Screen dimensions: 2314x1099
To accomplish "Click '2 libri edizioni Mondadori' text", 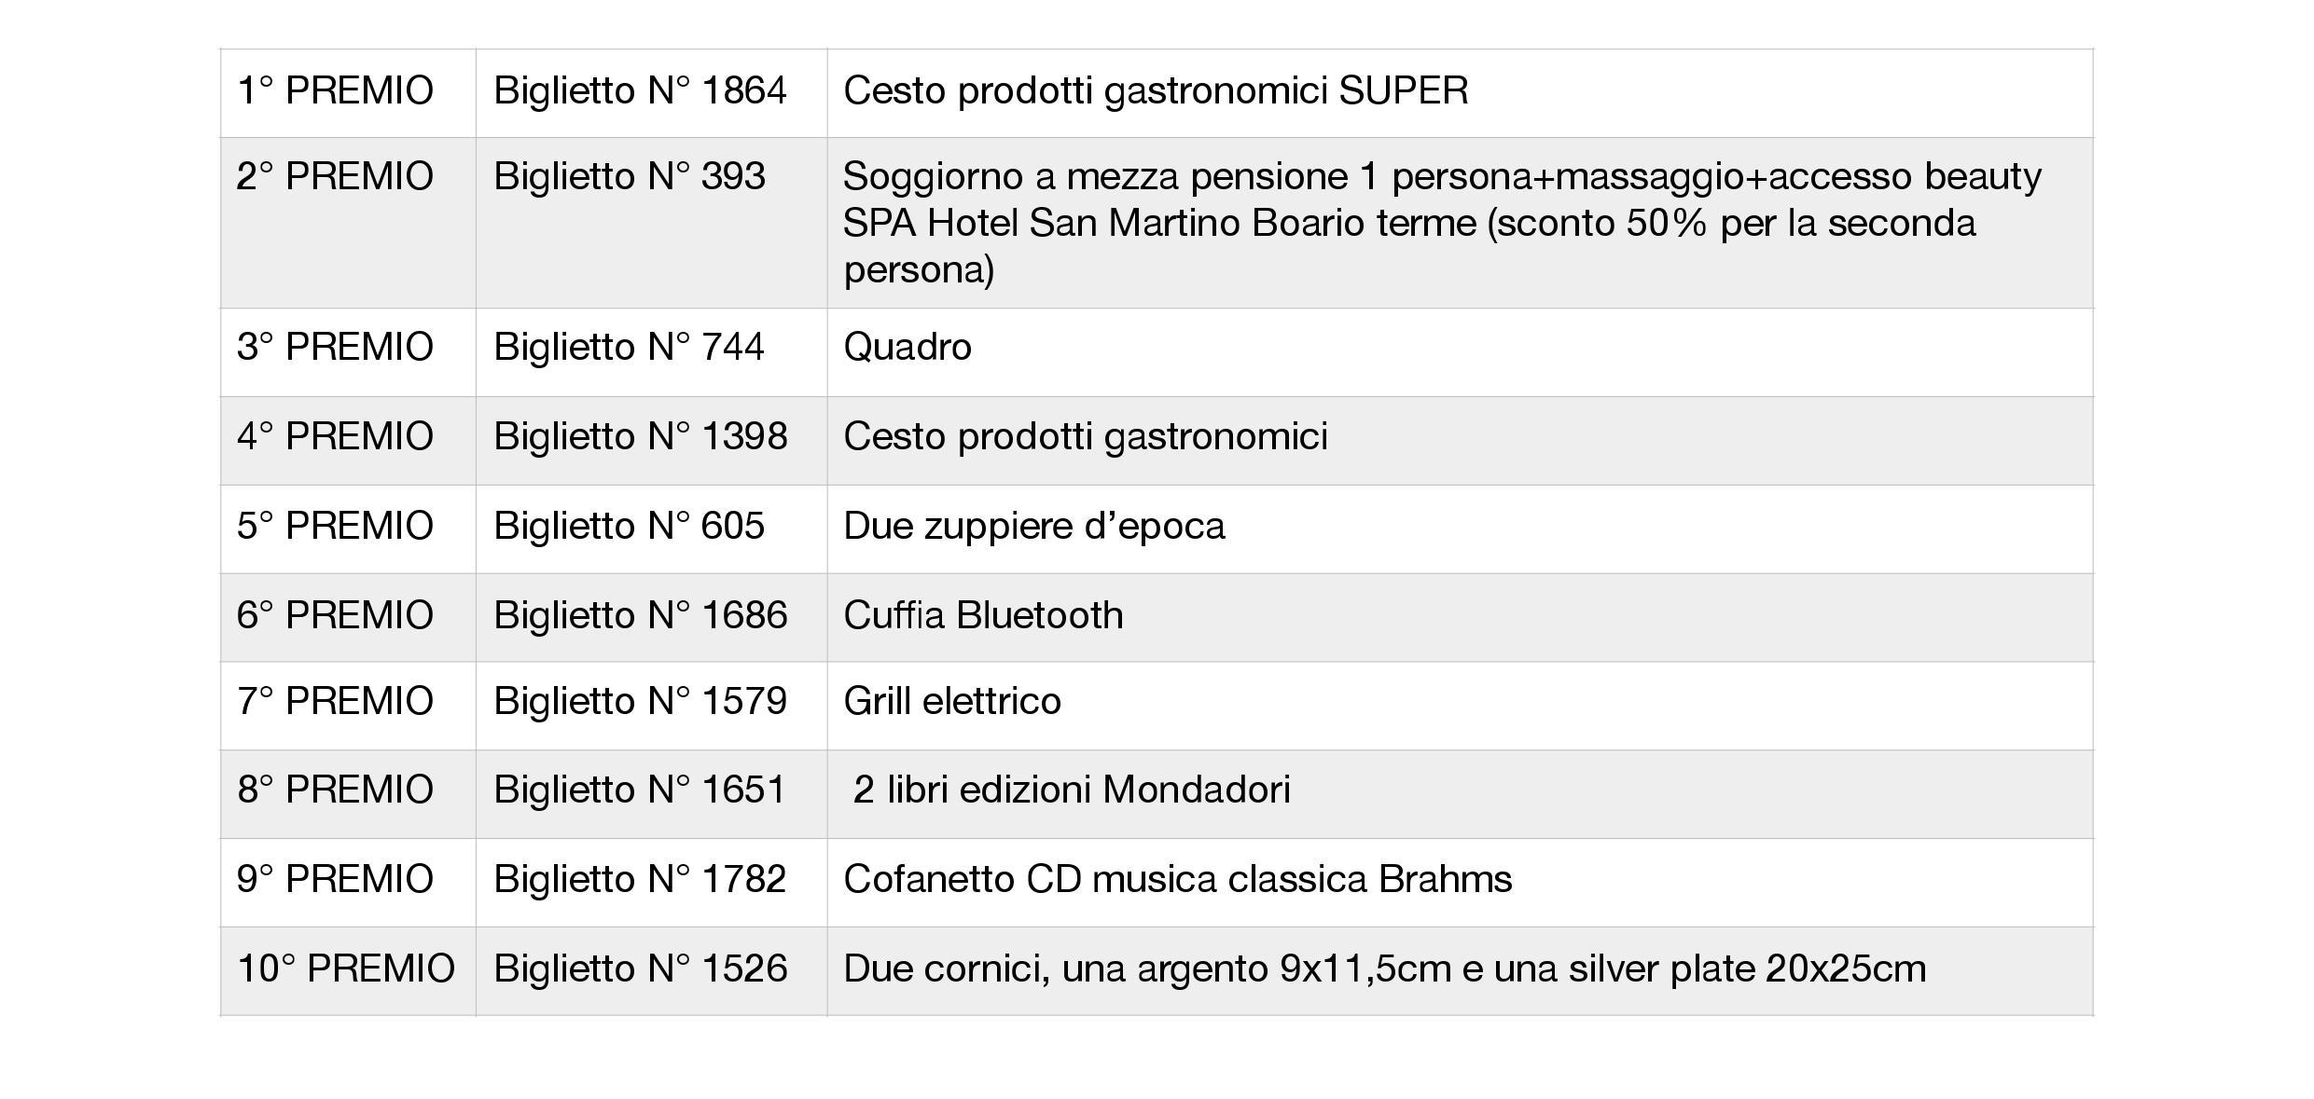I will pos(1071,790).
